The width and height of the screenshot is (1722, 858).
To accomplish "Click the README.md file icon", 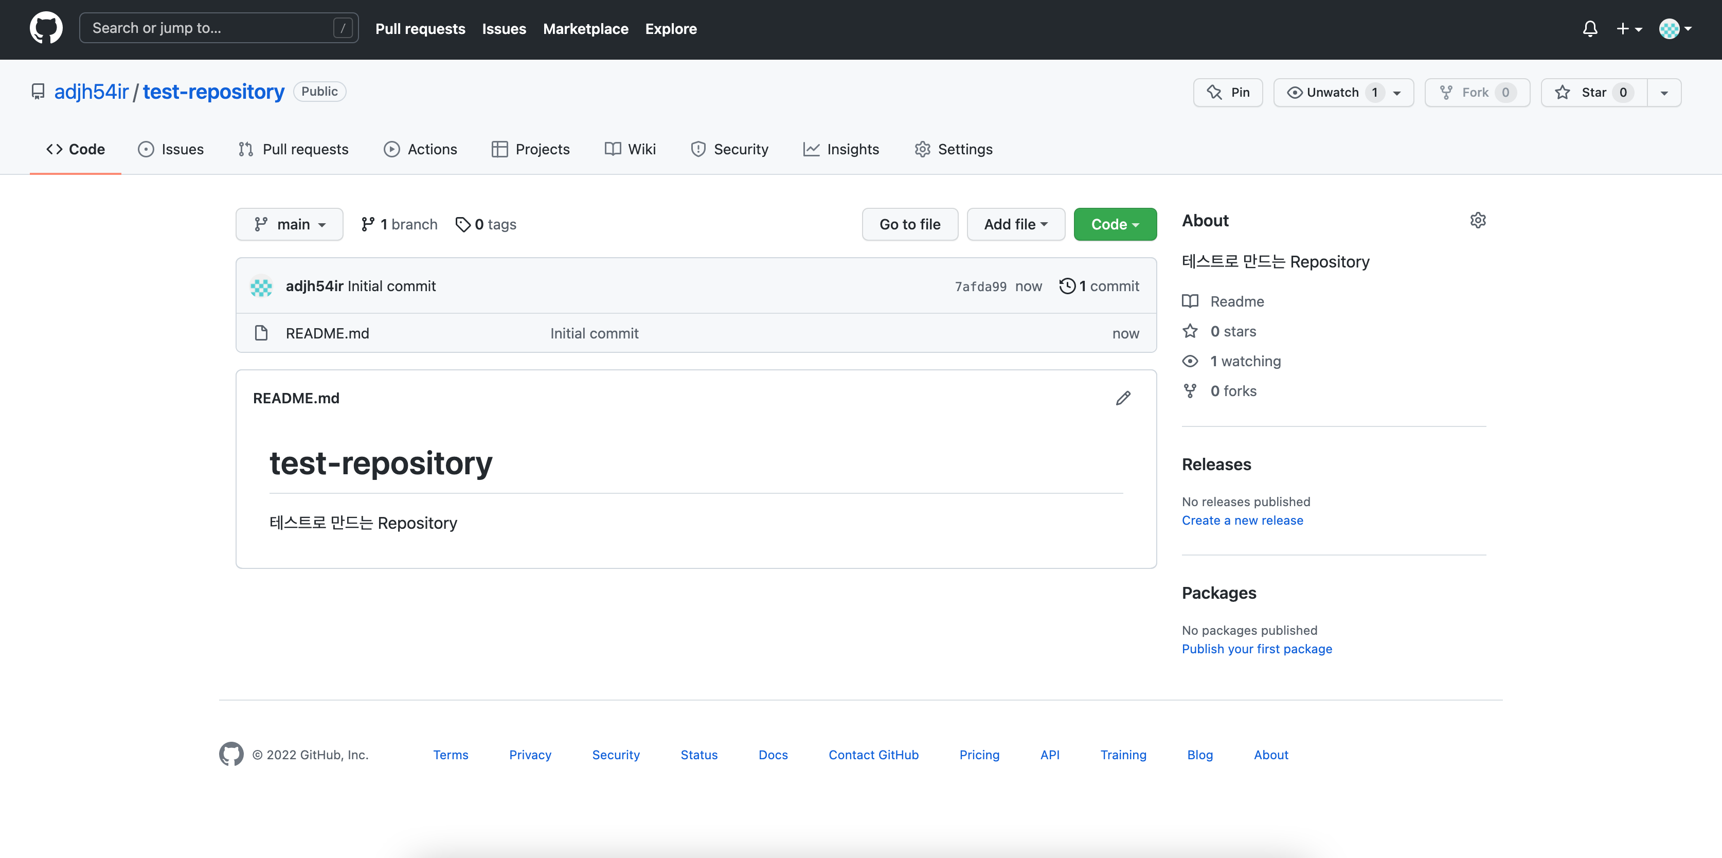I will (261, 333).
